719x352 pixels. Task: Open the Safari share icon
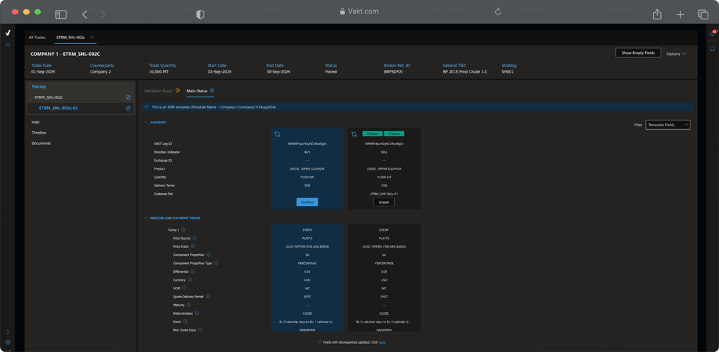(x=657, y=14)
